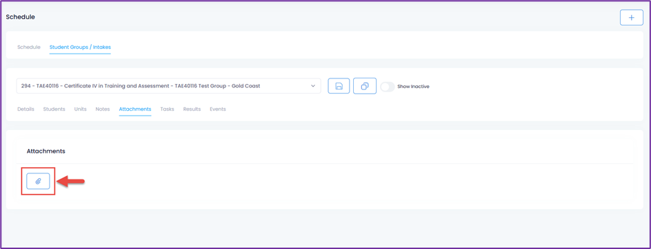Select the Student Groups / Intakes tab

tap(80, 47)
